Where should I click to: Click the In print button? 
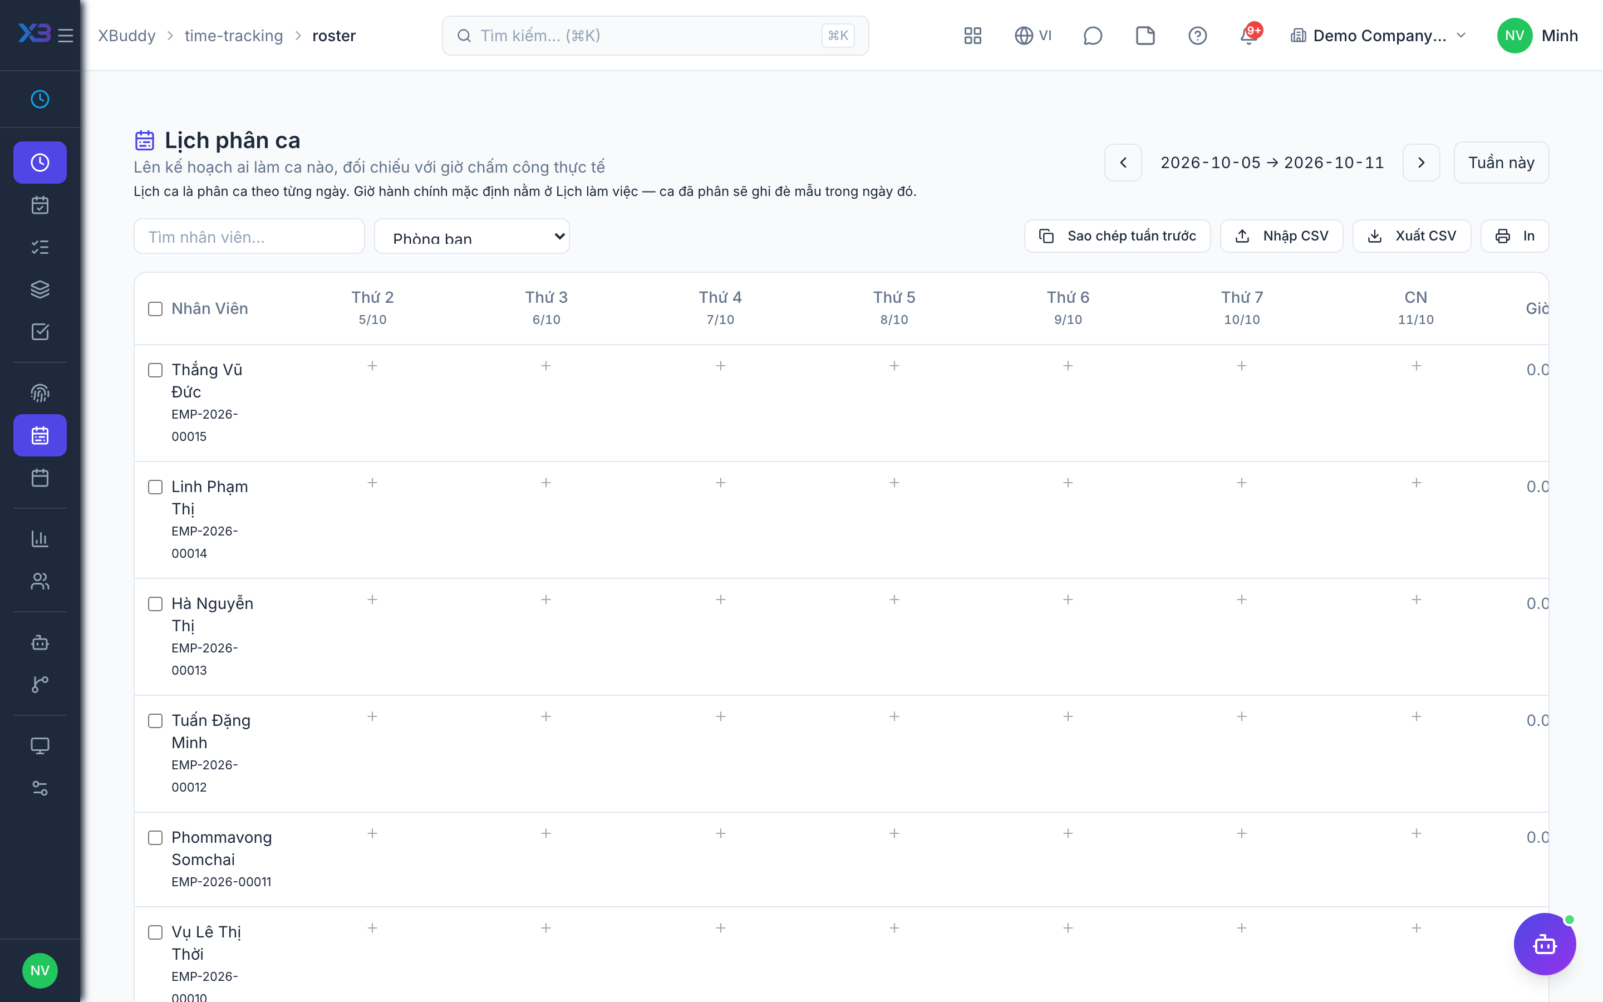coord(1515,236)
